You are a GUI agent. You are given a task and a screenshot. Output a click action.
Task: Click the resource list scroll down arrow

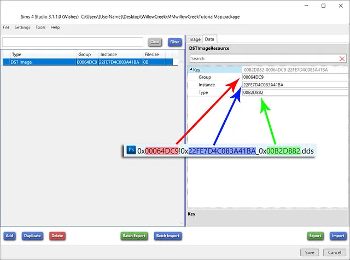pyautogui.click(x=181, y=223)
